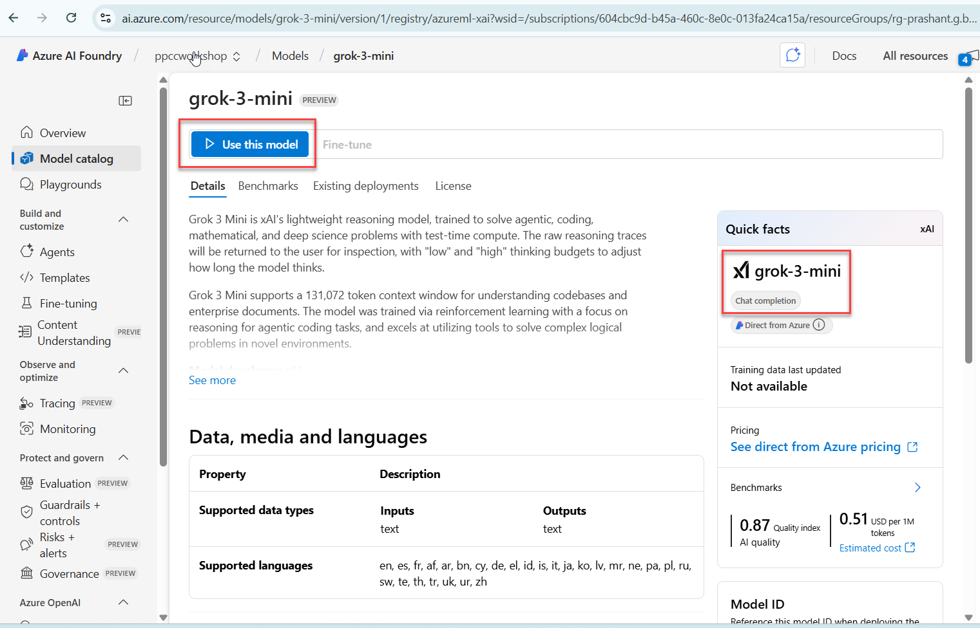Collapse the left sidebar panel icon
The height and width of the screenshot is (628, 980).
point(126,100)
